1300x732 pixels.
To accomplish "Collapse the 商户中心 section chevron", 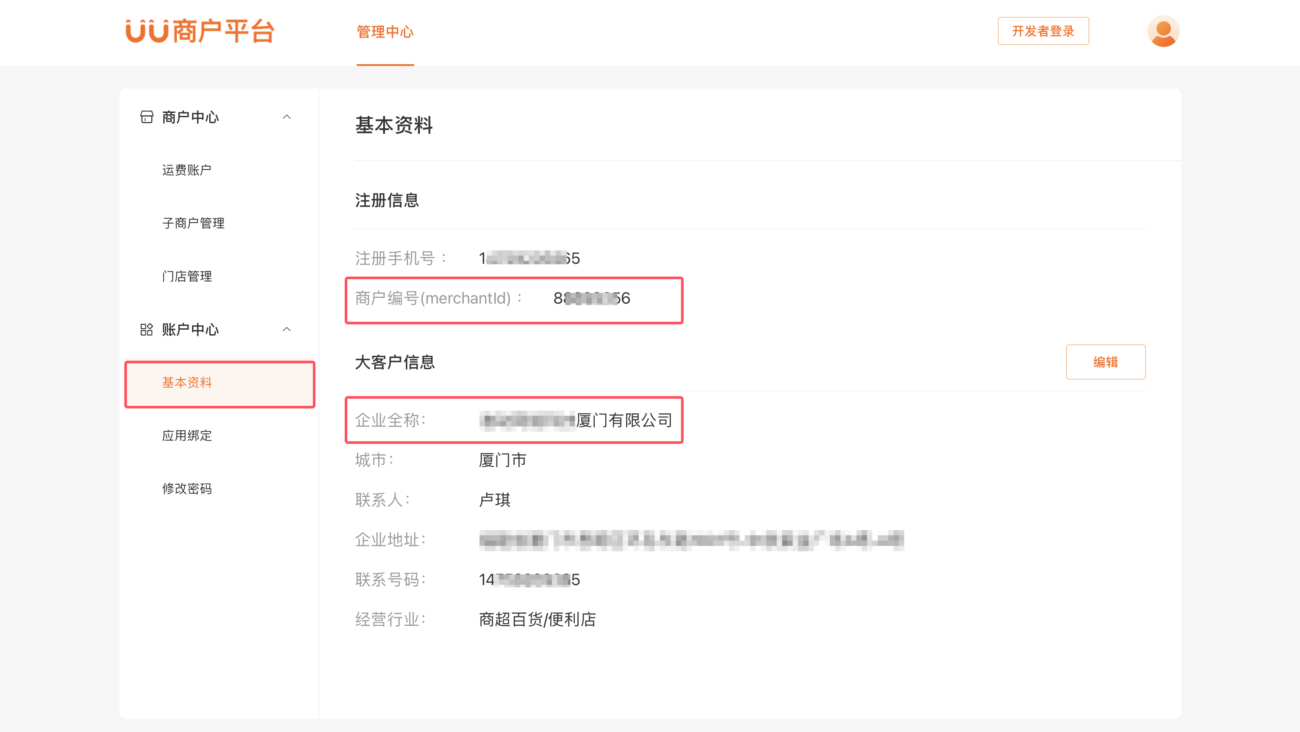I will [x=287, y=117].
